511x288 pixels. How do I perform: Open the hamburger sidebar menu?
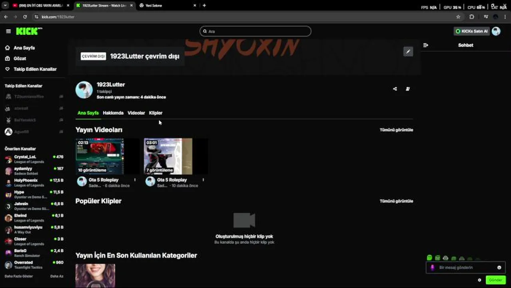coord(8,31)
